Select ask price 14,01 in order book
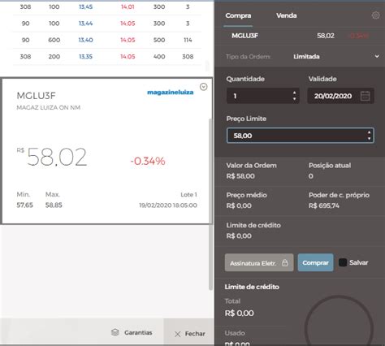Screen dimensions: 385x346 (x=128, y=6)
